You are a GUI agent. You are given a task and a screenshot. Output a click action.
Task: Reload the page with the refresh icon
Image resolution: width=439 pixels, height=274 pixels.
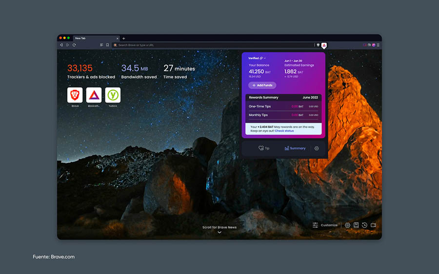pos(74,45)
